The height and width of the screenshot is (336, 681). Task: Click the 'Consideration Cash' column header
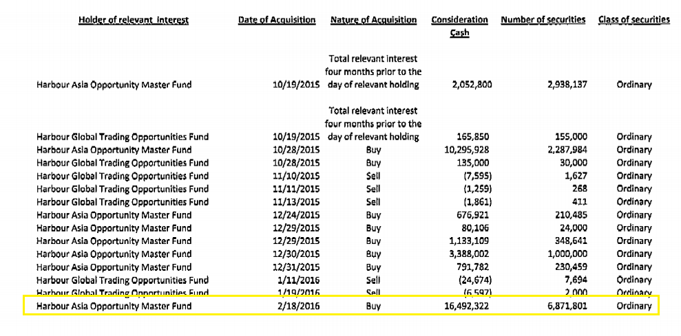(x=459, y=26)
